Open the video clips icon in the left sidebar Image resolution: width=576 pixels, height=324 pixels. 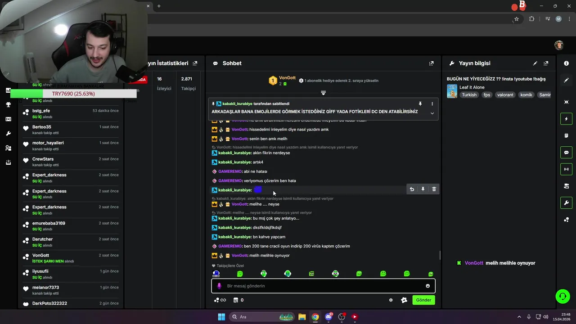(8, 119)
